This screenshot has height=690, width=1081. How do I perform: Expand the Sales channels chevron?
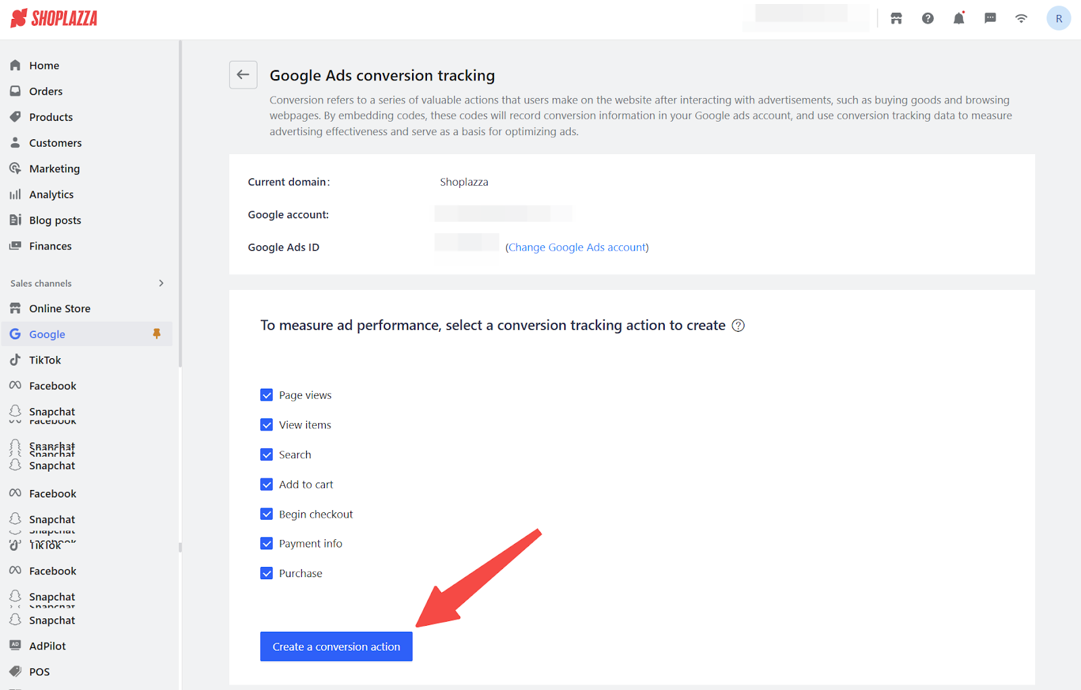pos(161,283)
